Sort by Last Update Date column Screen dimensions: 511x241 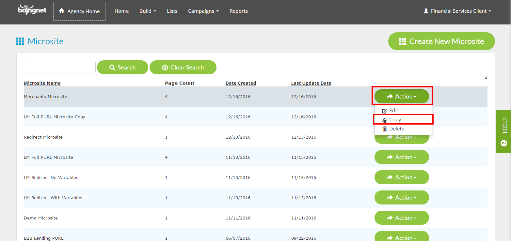[x=311, y=83]
